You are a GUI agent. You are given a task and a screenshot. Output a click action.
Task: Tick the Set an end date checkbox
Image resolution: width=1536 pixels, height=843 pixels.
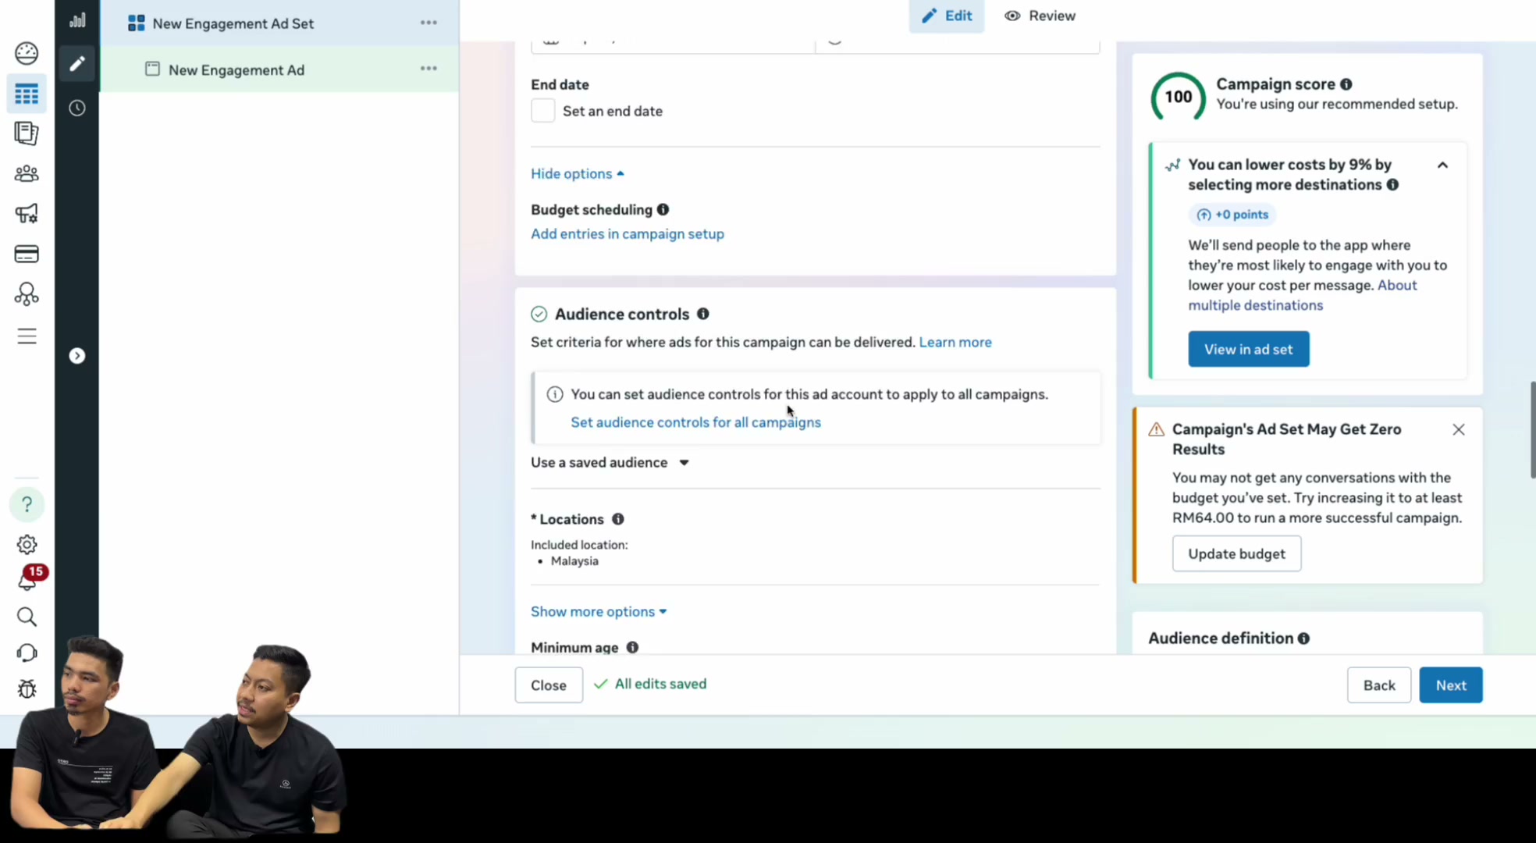click(x=543, y=111)
